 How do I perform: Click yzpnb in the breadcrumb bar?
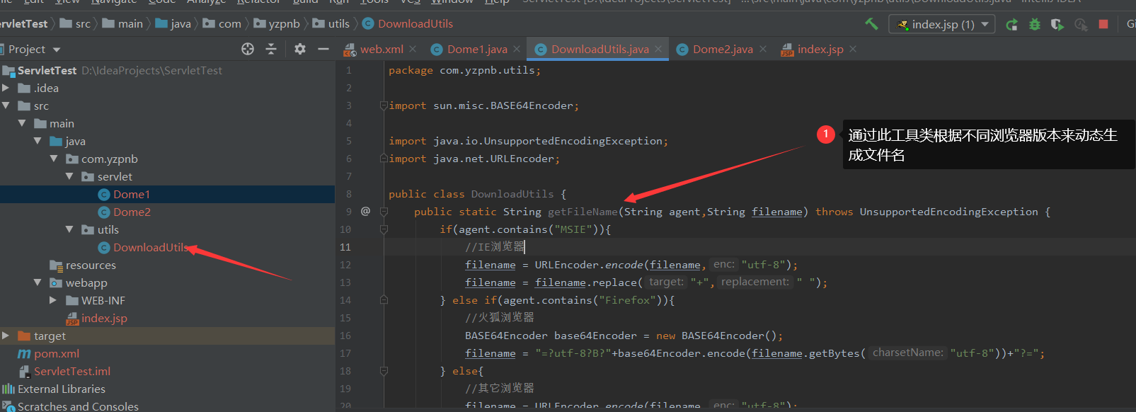284,23
